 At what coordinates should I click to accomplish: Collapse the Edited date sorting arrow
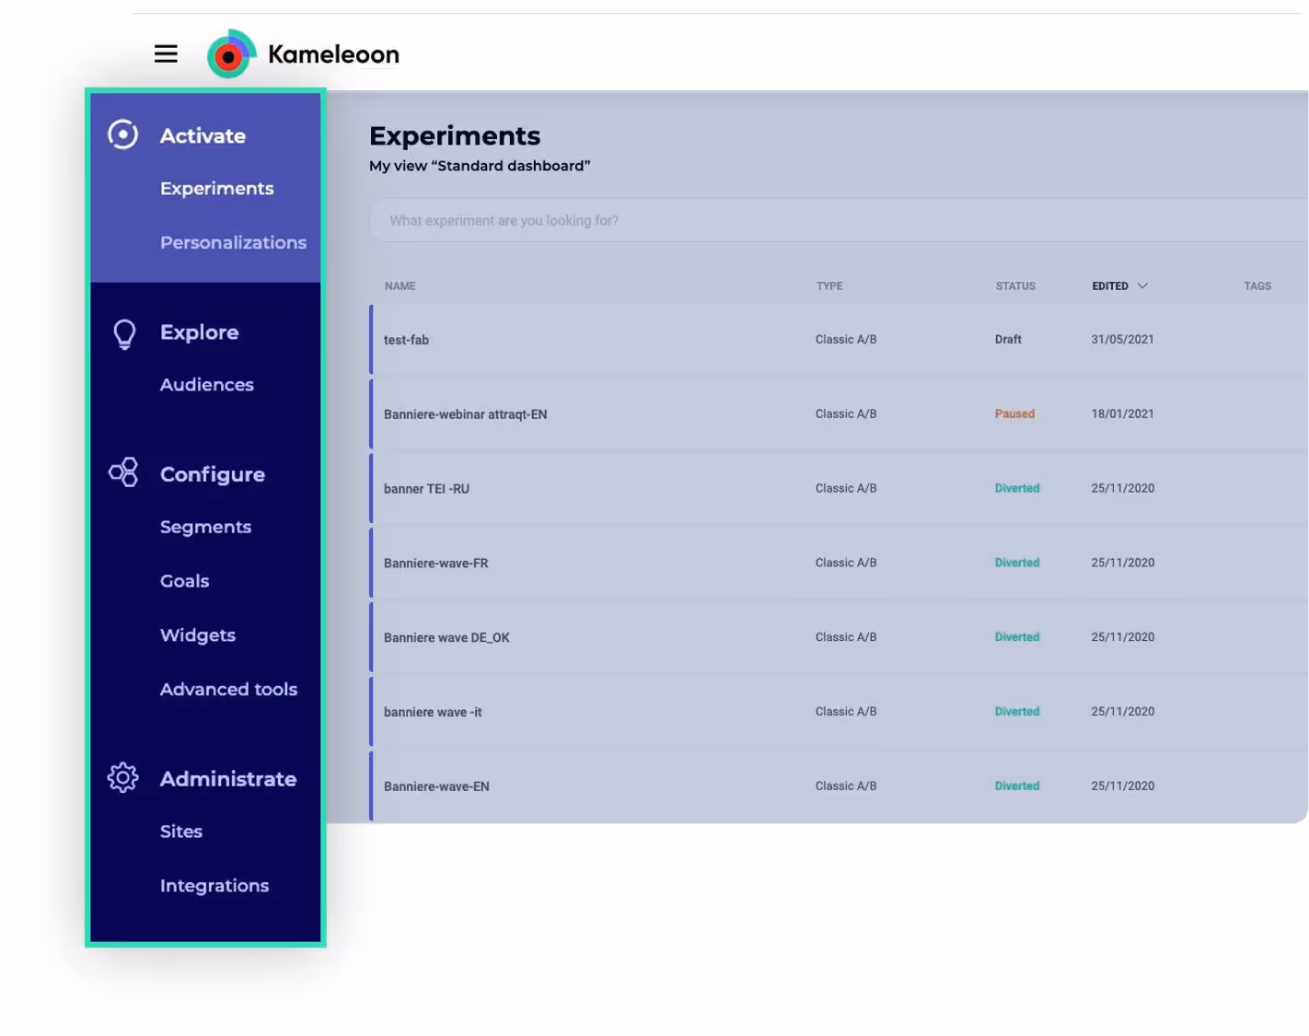(1144, 285)
